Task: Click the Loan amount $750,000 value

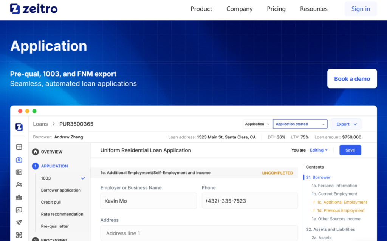Action: click(352, 137)
